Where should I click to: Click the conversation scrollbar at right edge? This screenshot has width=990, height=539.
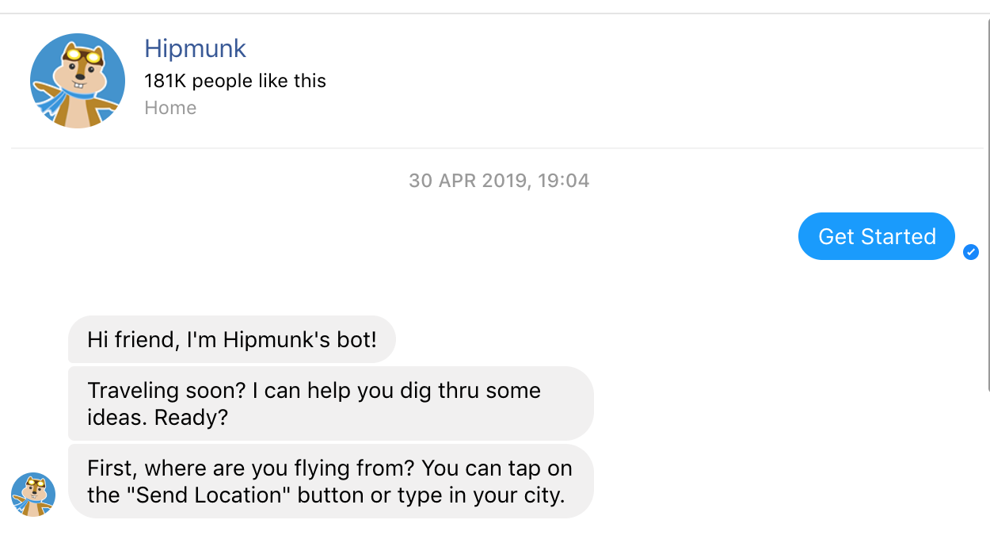coord(987,204)
